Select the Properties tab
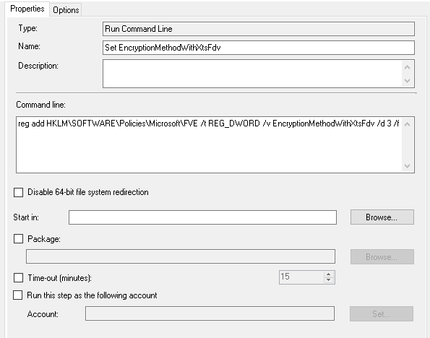 click(27, 9)
